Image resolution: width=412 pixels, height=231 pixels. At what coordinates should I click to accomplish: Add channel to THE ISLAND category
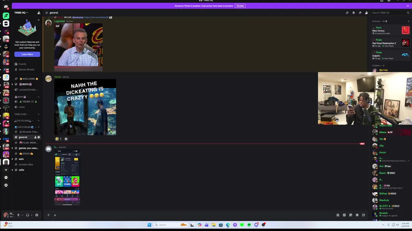(39, 121)
